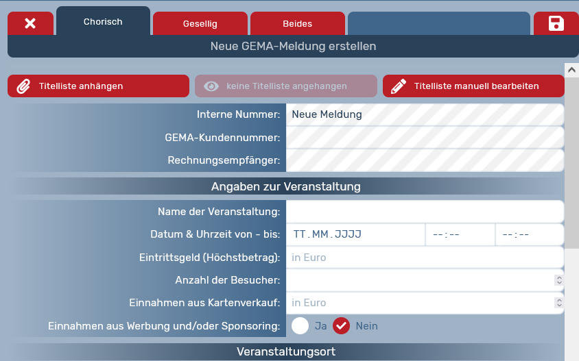
Task: Click the eye icon for title list
Action: [211, 86]
